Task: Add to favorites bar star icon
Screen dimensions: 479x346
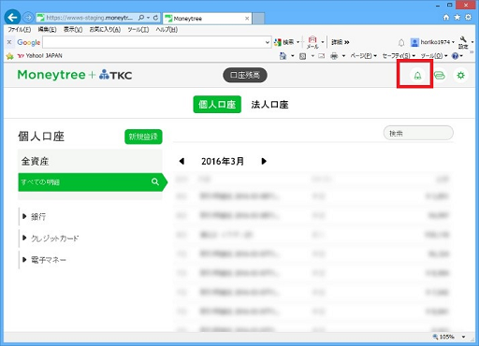Action: [10, 56]
